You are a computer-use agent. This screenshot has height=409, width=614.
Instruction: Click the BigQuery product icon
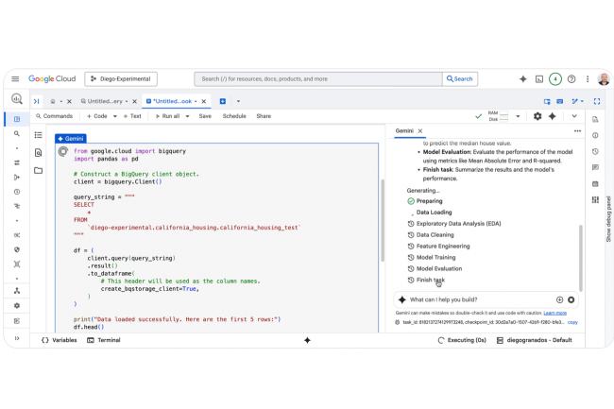pos(17,98)
